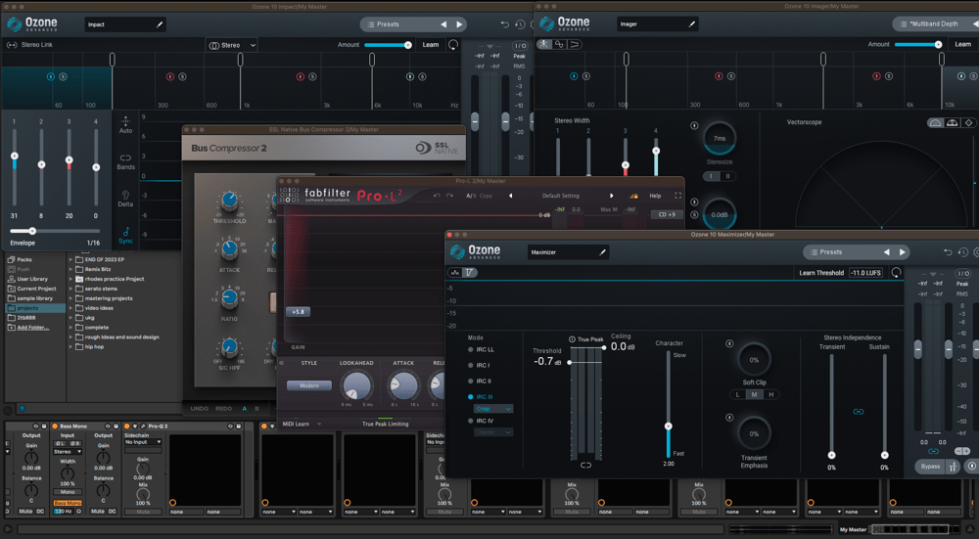The height and width of the screenshot is (539, 979).
Task: Open the Classic dropdown under IRC IV
Action: tap(493, 432)
